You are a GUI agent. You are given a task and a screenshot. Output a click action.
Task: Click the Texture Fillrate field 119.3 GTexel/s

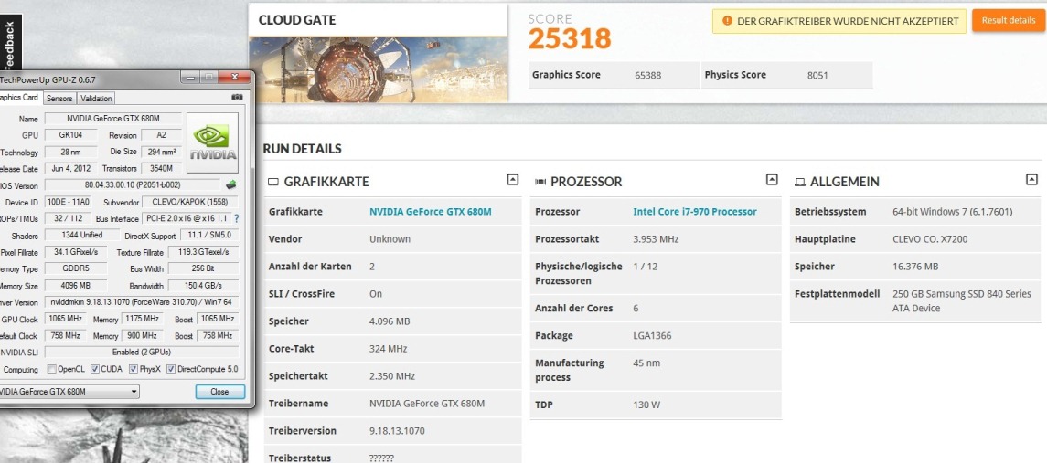[x=203, y=252]
